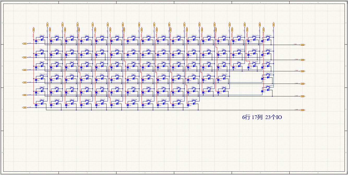This screenshot has height=175, width=348.
Task: Click the row3 port connector on left
Action: click(x=25, y=83)
